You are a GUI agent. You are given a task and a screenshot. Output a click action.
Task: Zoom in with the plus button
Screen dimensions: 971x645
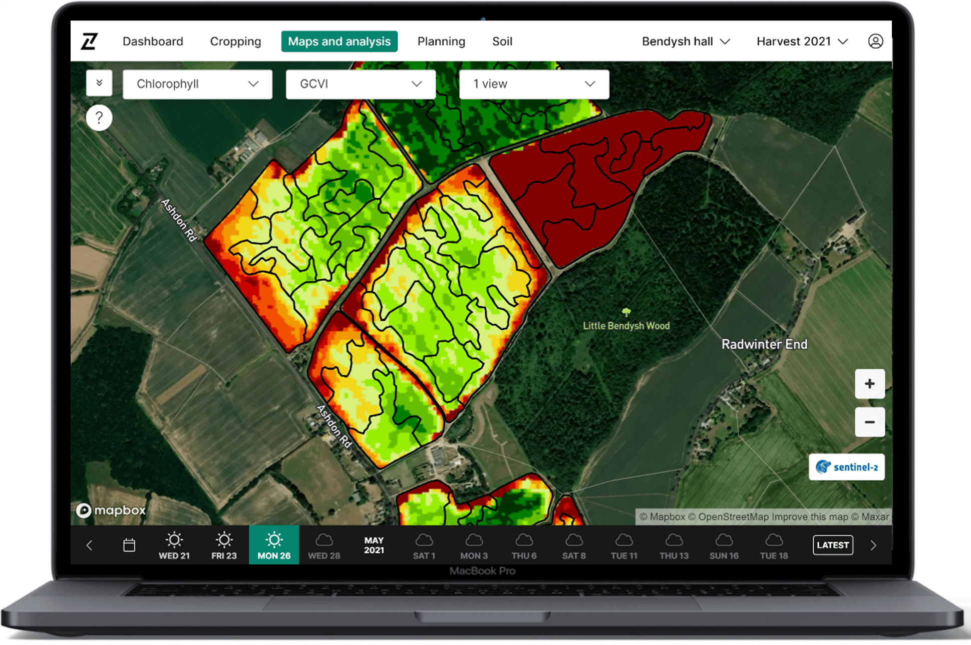pos(870,384)
